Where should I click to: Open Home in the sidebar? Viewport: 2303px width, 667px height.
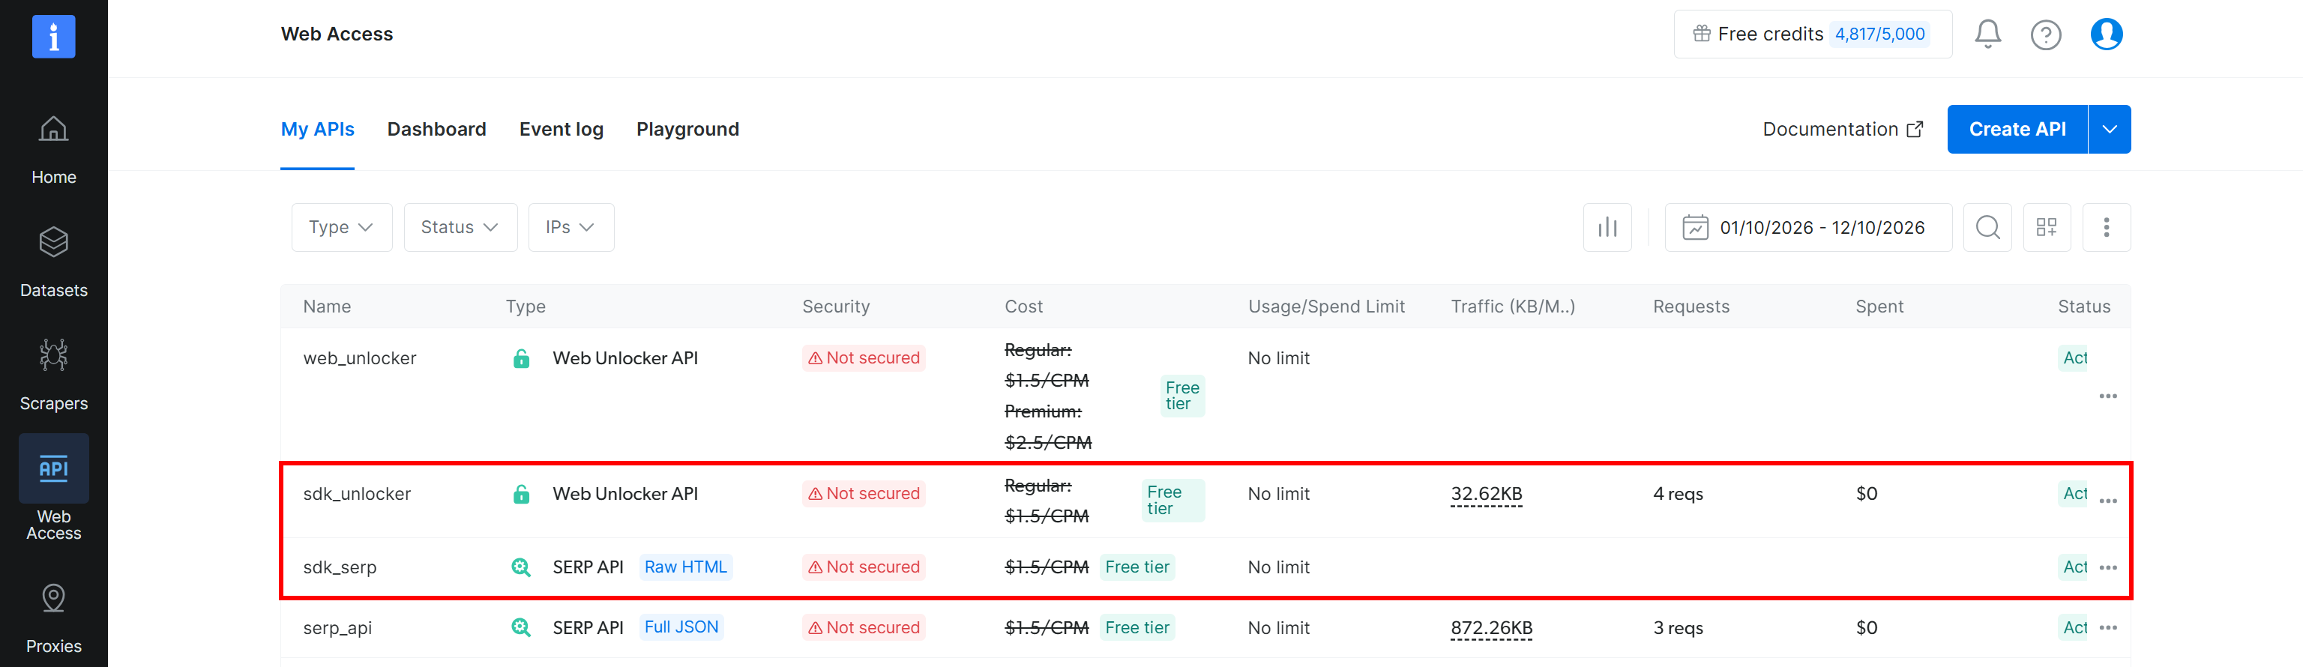coord(54,150)
